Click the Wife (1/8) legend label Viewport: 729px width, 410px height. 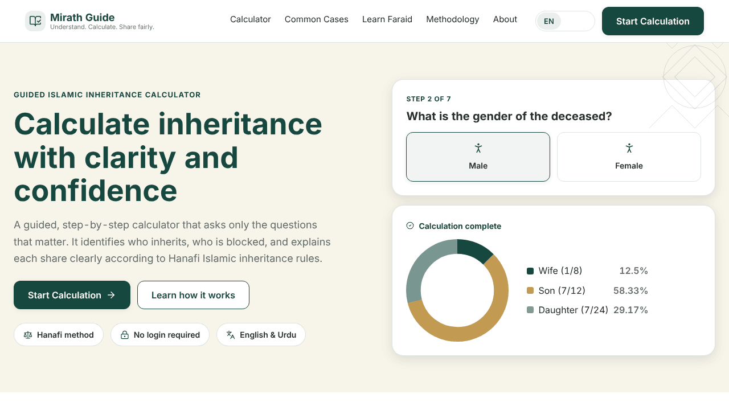pyautogui.click(x=560, y=271)
